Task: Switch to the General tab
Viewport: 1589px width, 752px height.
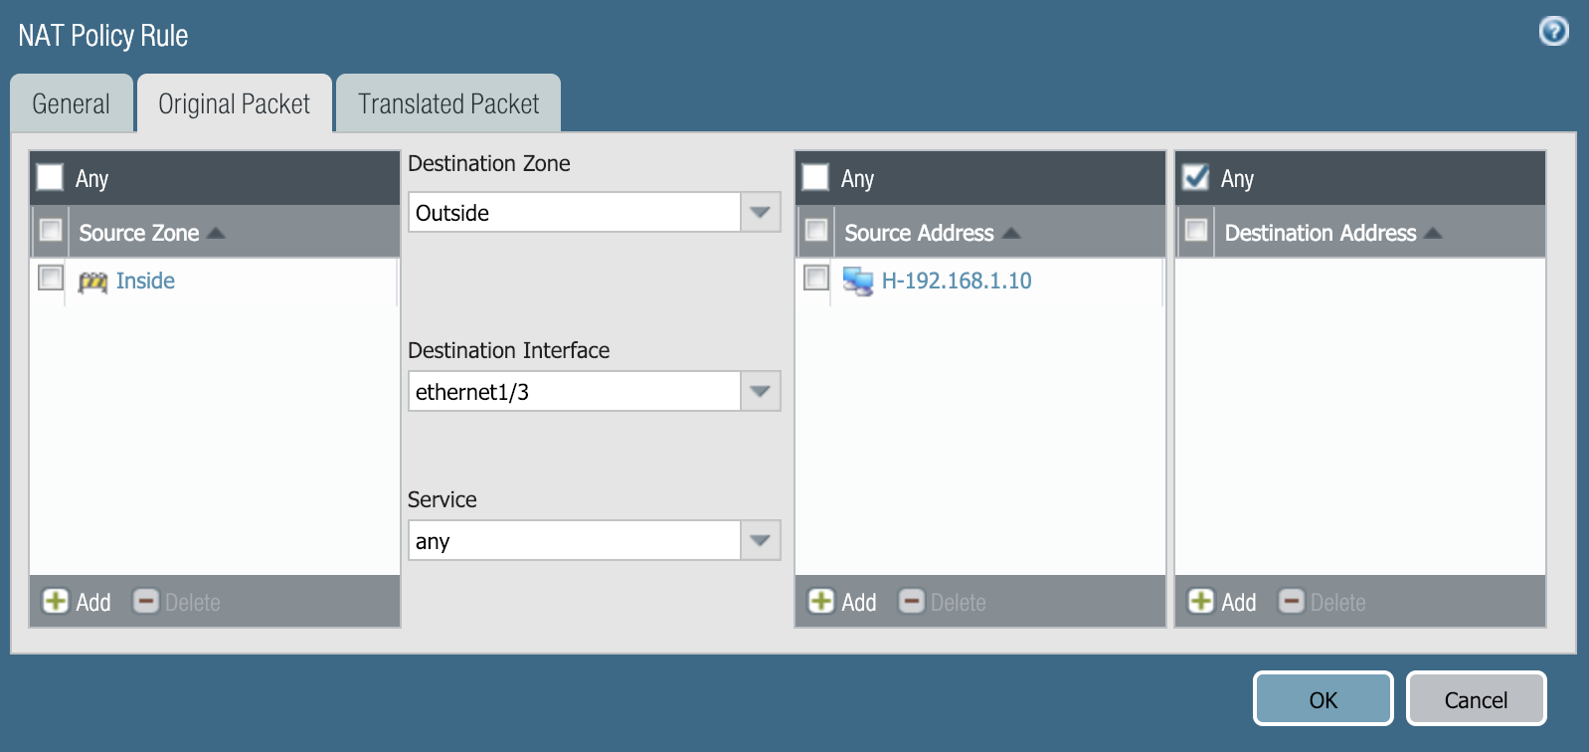Action: [71, 103]
